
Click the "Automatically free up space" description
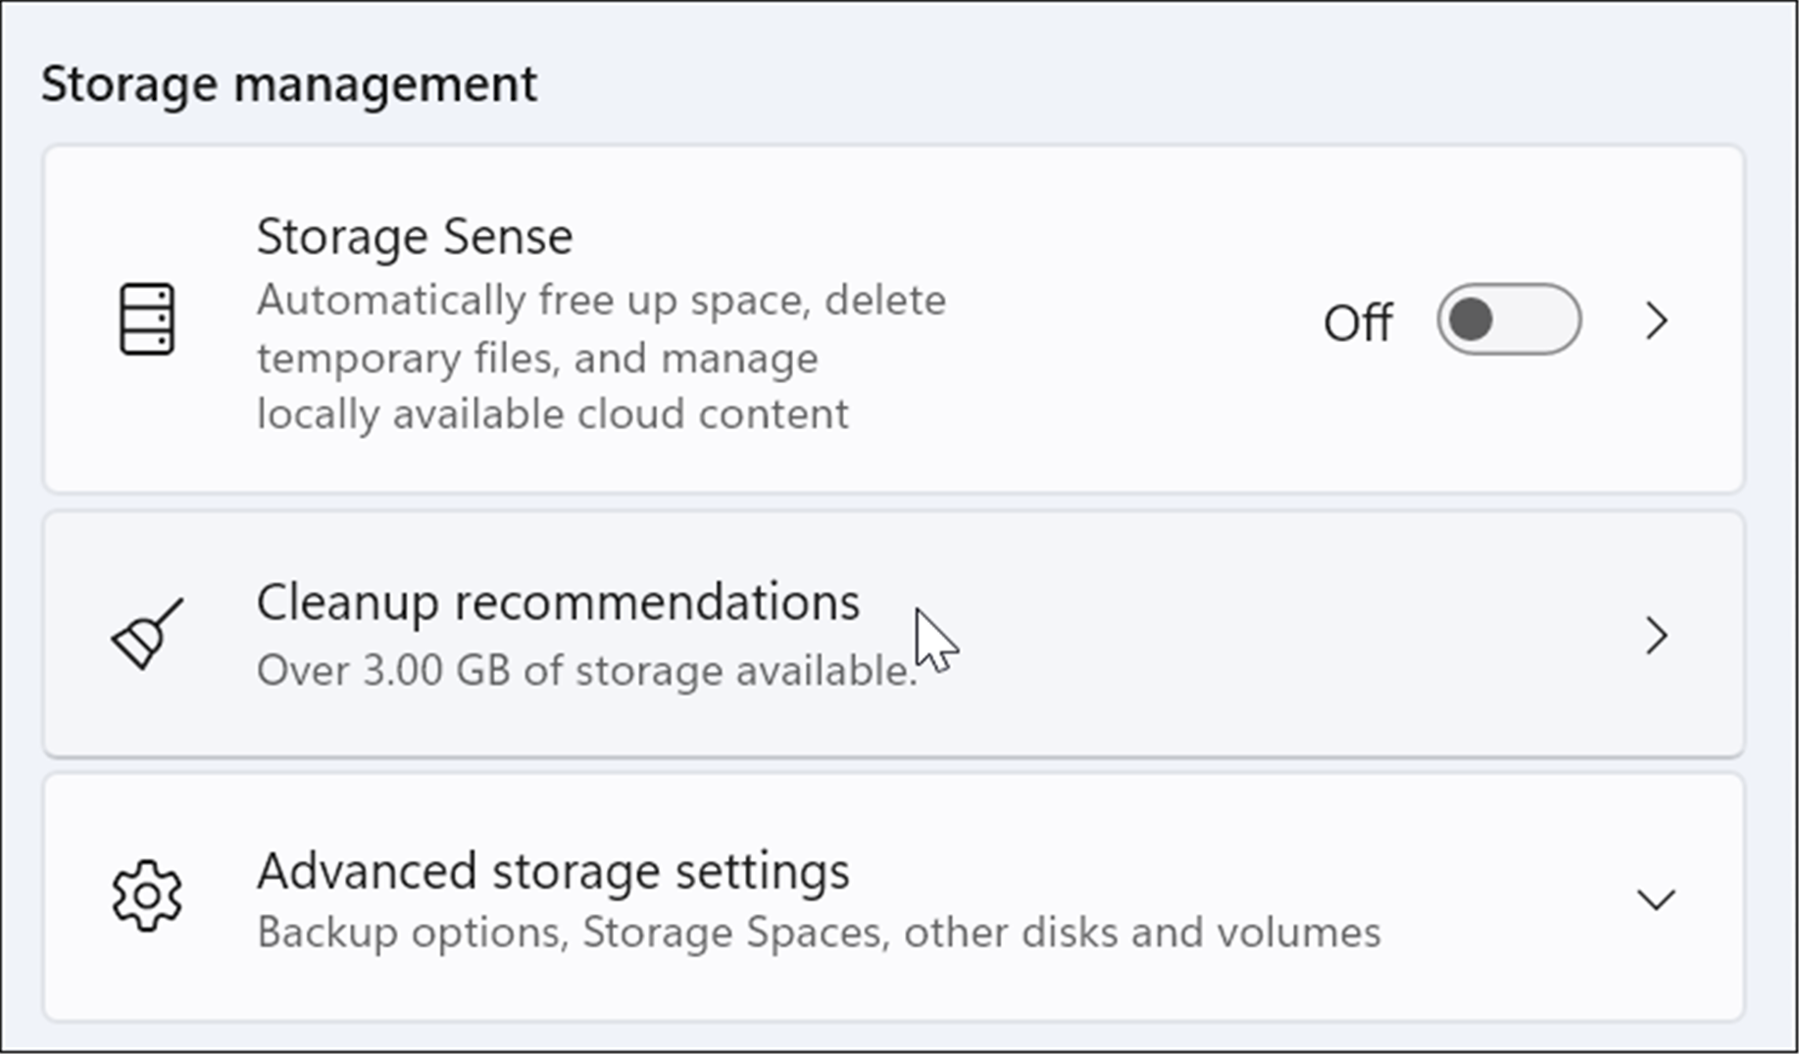pyautogui.click(x=601, y=300)
